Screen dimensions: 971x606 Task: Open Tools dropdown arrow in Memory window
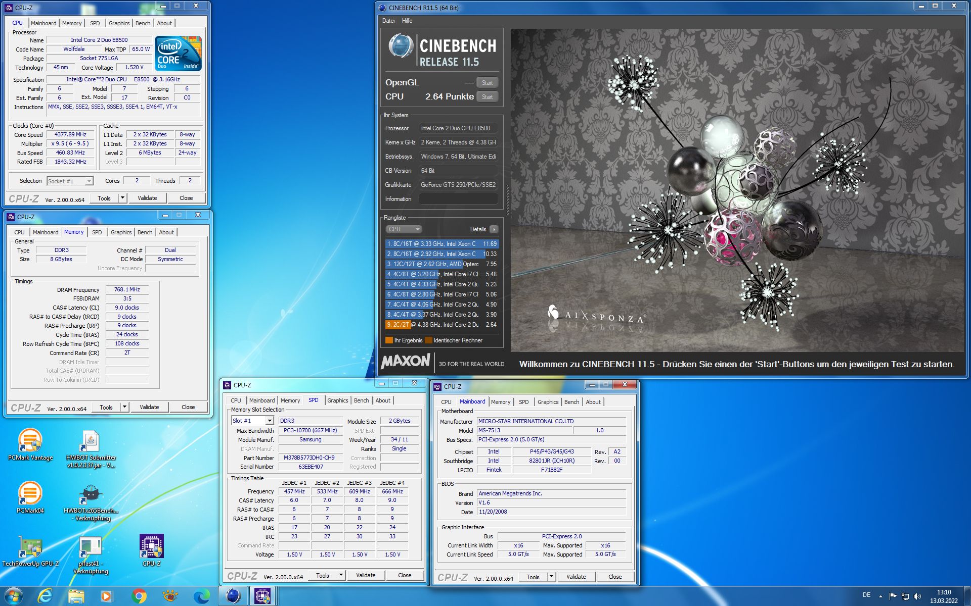click(x=124, y=407)
